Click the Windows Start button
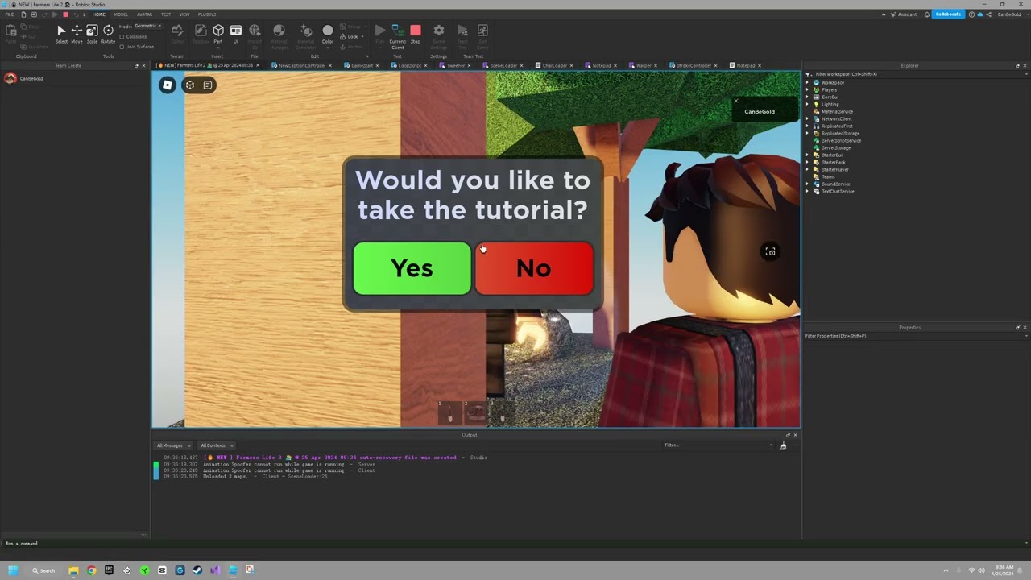The width and height of the screenshot is (1031, 580). tap(13, 570)
